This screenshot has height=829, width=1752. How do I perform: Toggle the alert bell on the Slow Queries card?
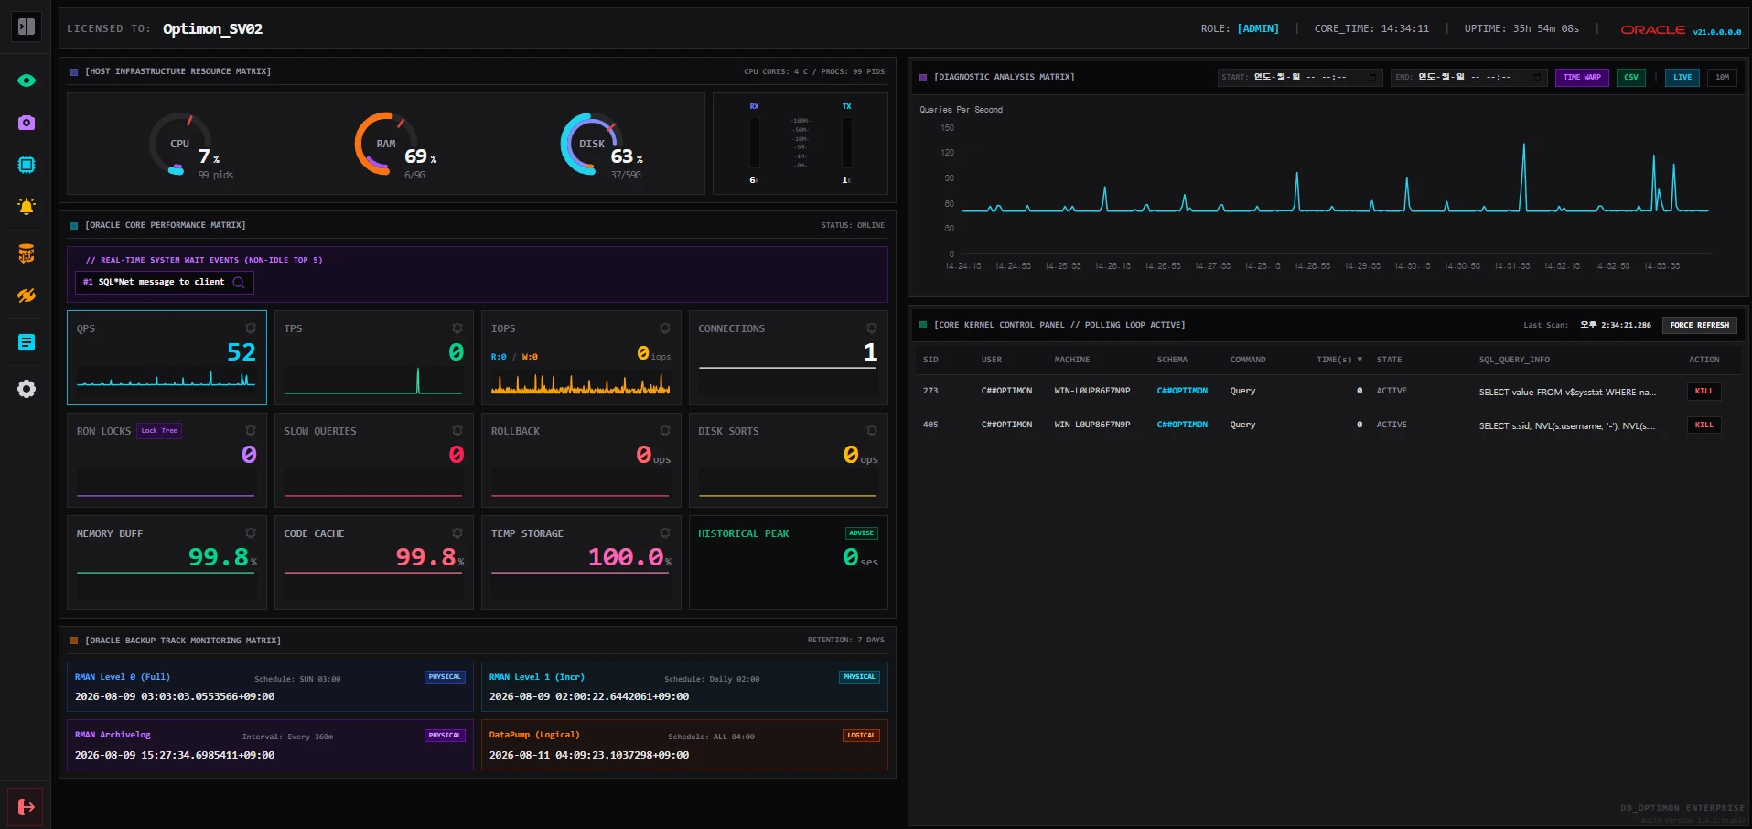coord(457,431)
